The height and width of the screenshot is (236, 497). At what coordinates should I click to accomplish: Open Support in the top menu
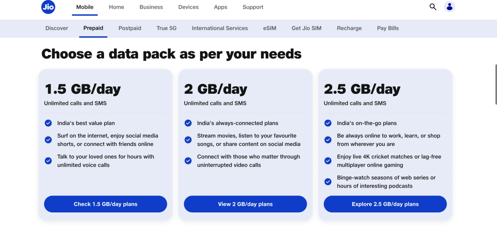[x=253, y=7]
